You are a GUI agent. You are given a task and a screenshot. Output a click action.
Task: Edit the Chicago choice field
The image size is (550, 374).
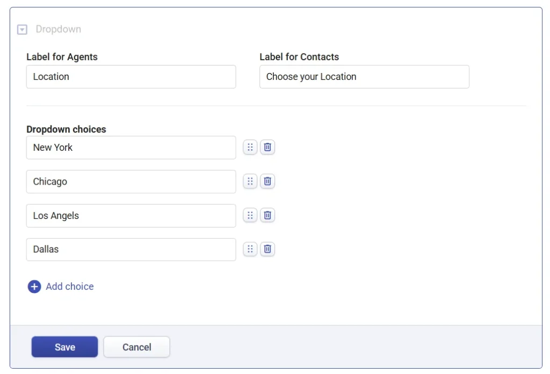[x=131, y=181]
